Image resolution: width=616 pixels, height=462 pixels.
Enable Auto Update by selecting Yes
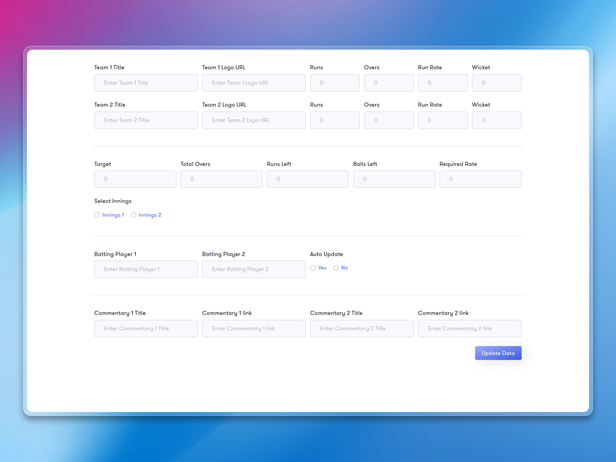pos(313,268)
